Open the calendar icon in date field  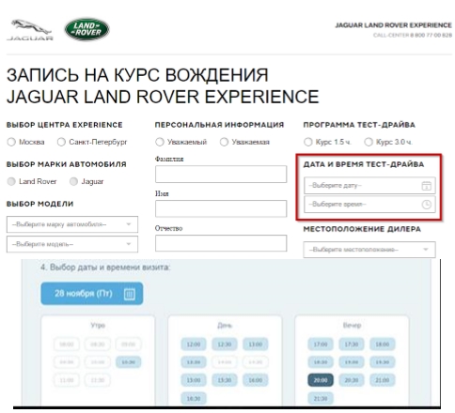pyautogui.click(x=426, y=186)
